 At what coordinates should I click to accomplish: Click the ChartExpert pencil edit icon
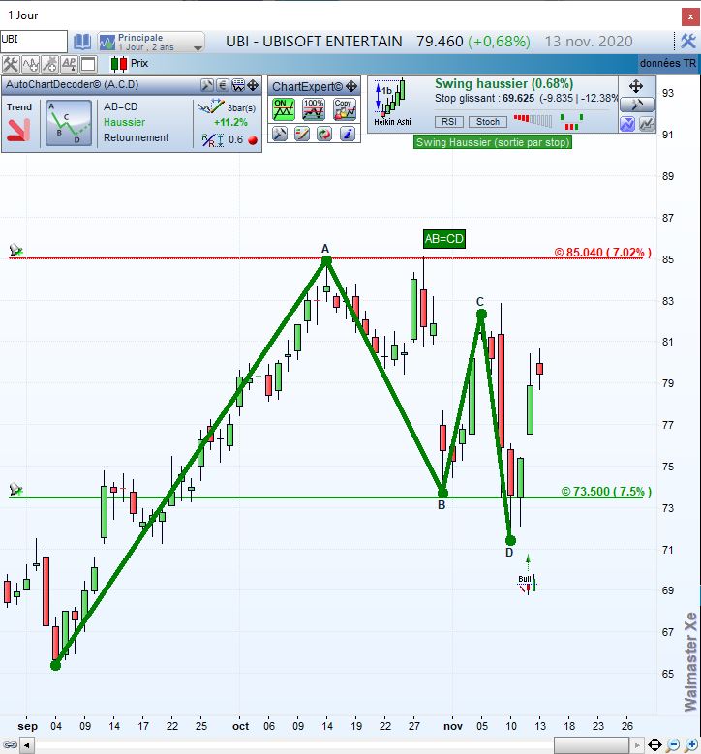(x=302, y=134)
